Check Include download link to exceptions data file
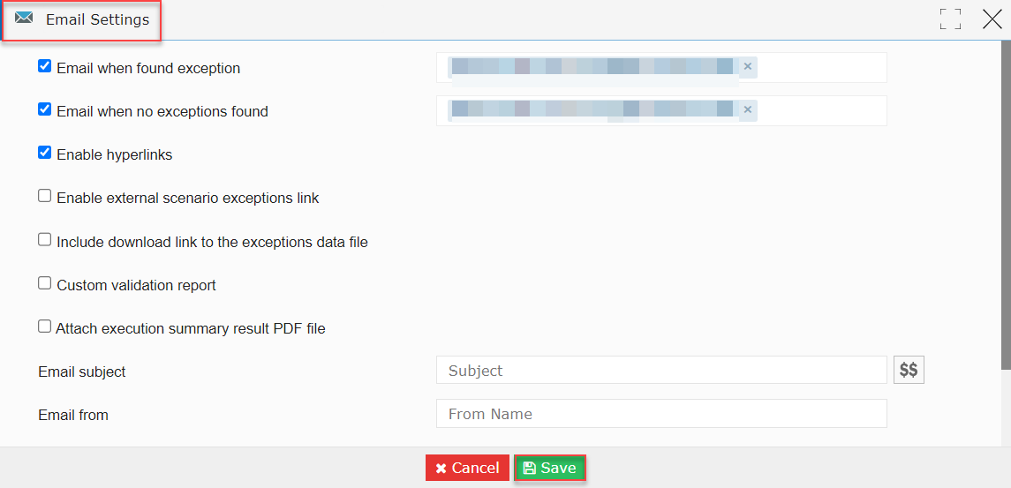 (44, 240)
